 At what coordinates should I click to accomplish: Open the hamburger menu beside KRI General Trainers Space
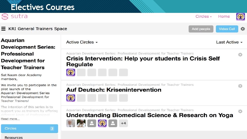3,29
